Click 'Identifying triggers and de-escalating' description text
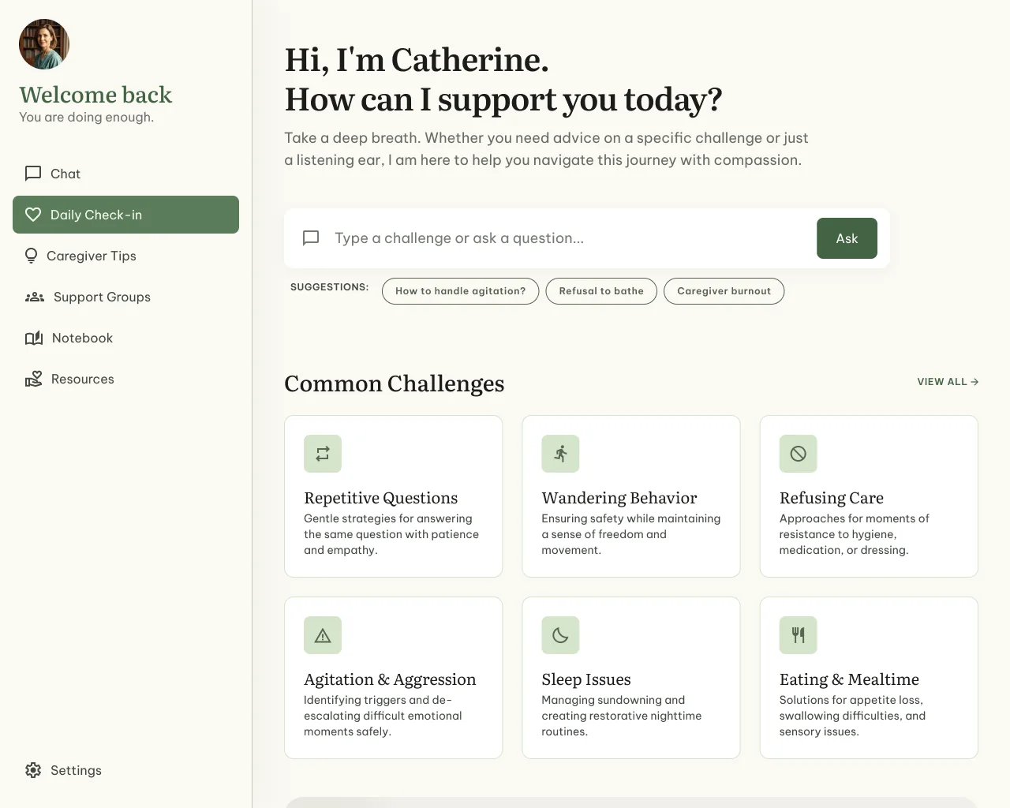This screenshot has height=808, width=1010. point(383,716)
